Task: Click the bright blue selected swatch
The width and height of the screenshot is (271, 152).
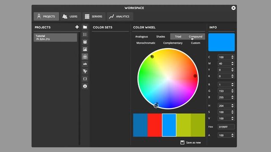Action: coord(169,125)
